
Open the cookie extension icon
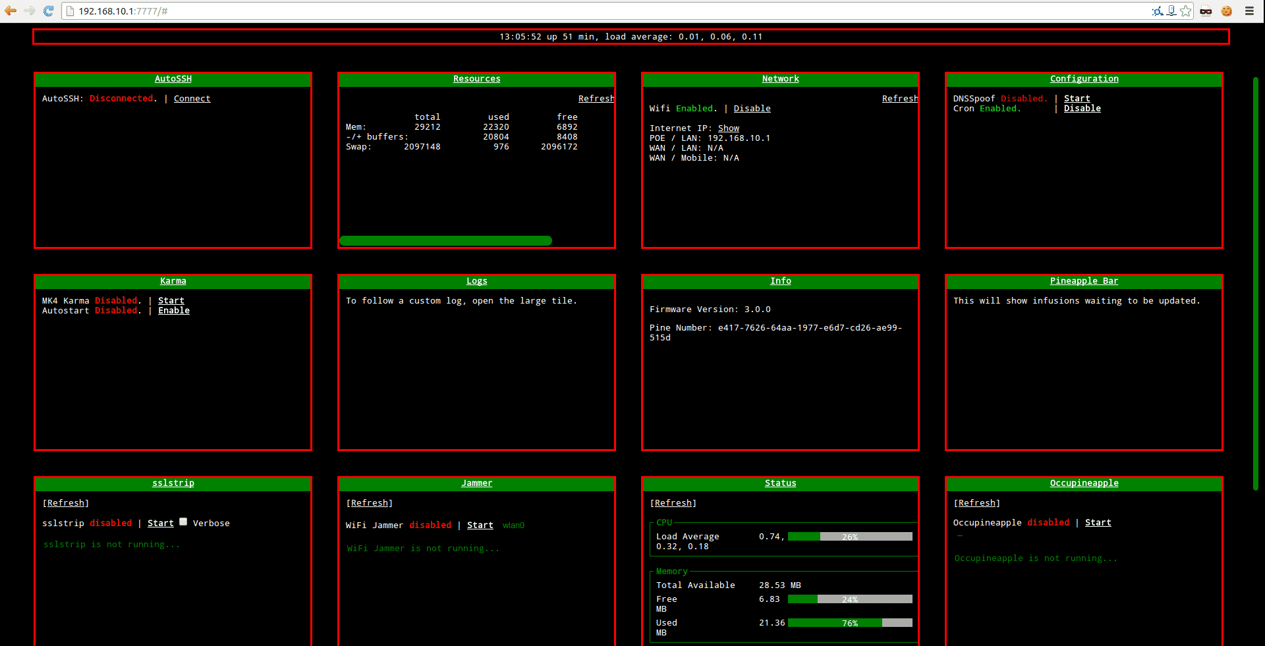[1227, 11]
